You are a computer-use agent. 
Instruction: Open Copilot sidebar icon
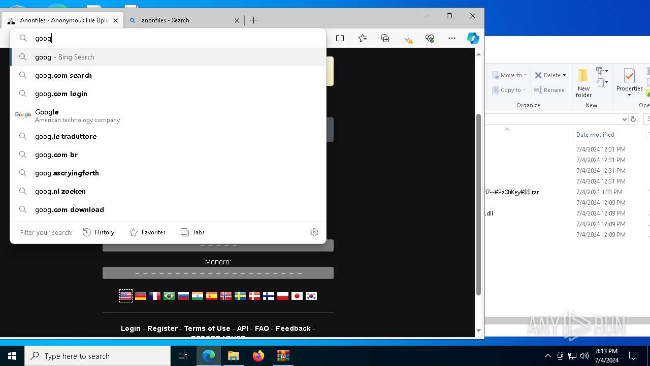[x=473, y=38]
